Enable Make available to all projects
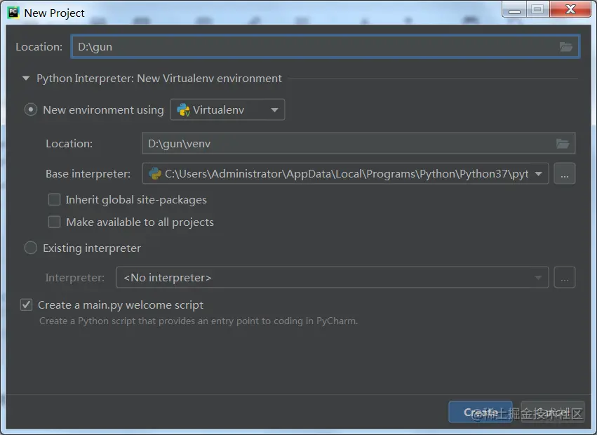 point(54,222)
